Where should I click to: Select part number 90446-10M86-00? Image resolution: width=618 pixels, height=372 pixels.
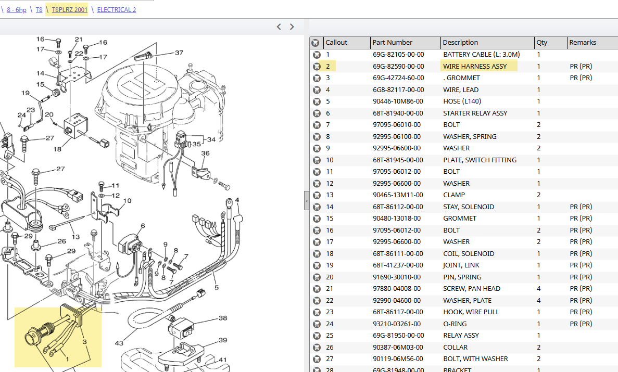(x=398, y=101)
